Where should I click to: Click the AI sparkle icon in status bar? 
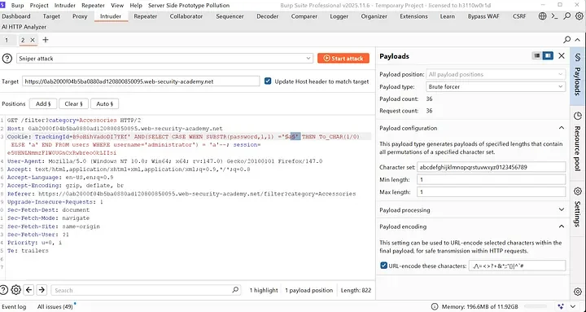561,307
